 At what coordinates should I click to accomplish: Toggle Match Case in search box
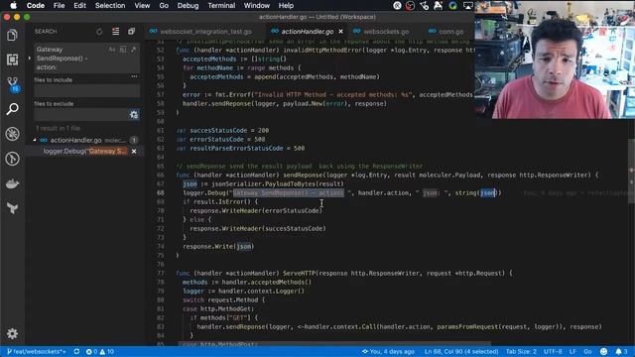point(112,50)
